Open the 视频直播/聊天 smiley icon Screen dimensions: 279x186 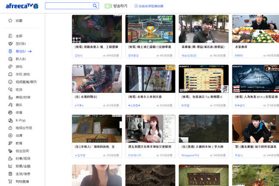click(10, 82)
